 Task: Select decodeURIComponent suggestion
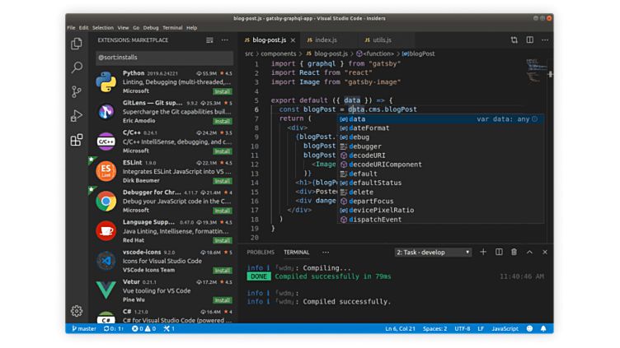440,165
